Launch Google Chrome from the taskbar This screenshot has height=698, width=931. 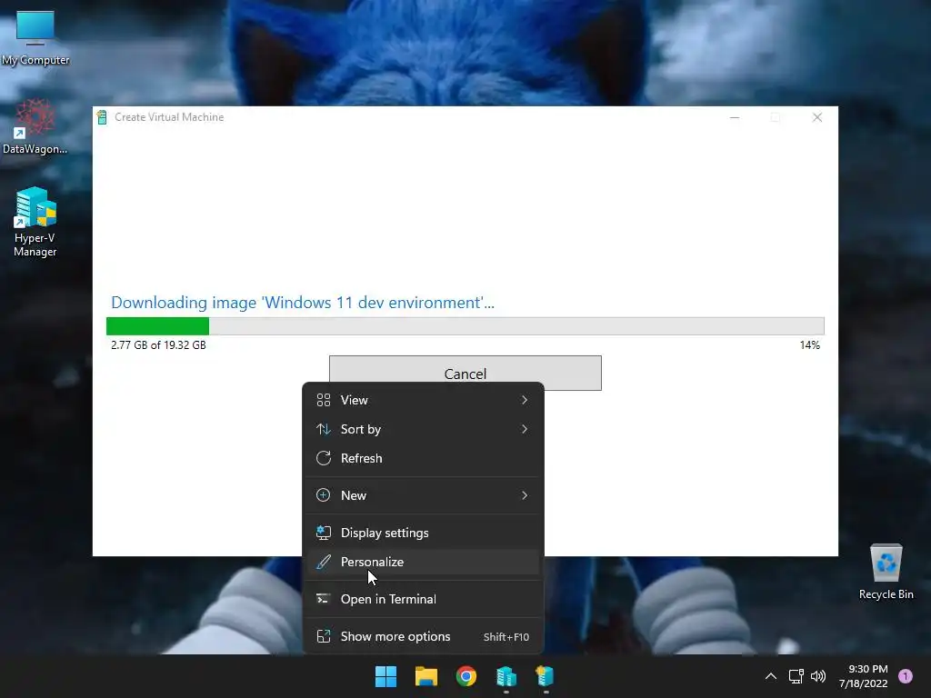pos(466,676)
